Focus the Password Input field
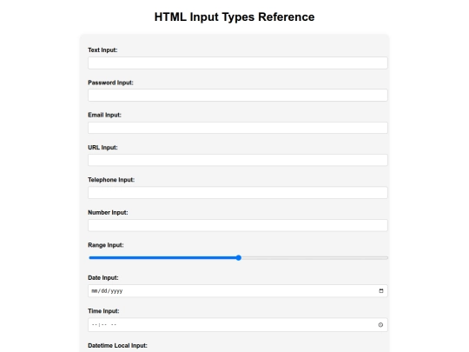 (238, 96)
